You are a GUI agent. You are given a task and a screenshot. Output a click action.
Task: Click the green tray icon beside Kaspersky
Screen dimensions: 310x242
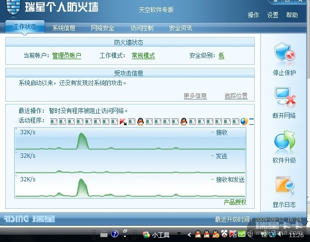point(242,234)
